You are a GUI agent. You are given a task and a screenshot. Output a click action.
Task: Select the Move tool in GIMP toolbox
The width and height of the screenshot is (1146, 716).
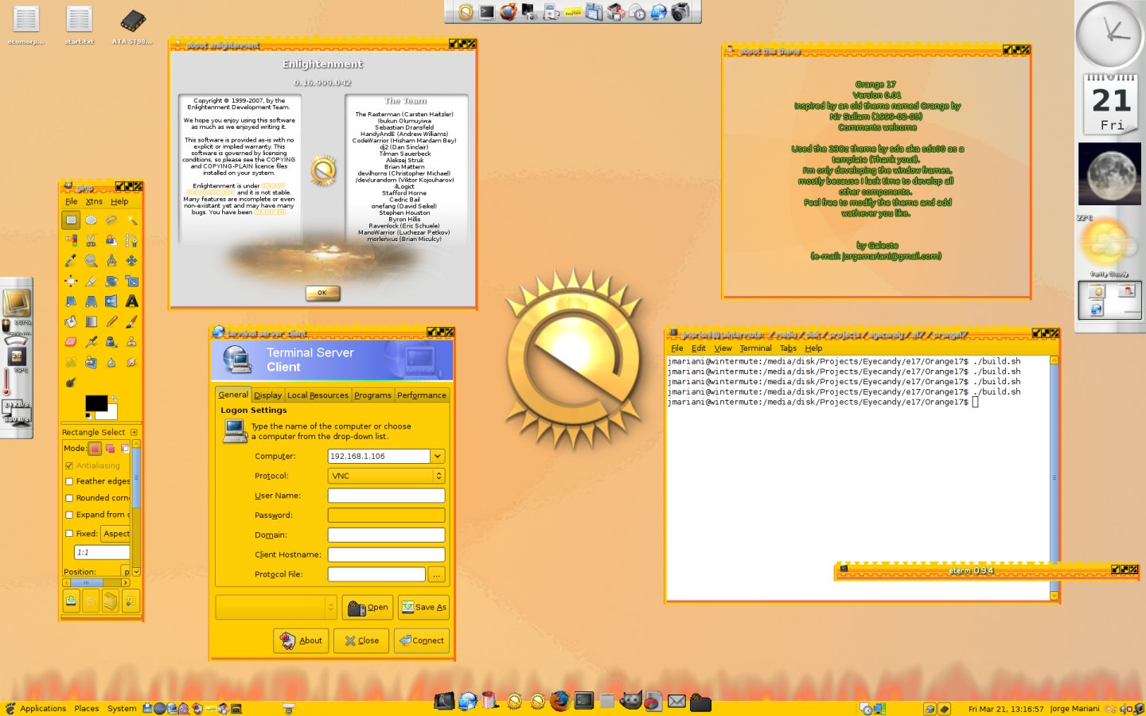click(132, 260)
